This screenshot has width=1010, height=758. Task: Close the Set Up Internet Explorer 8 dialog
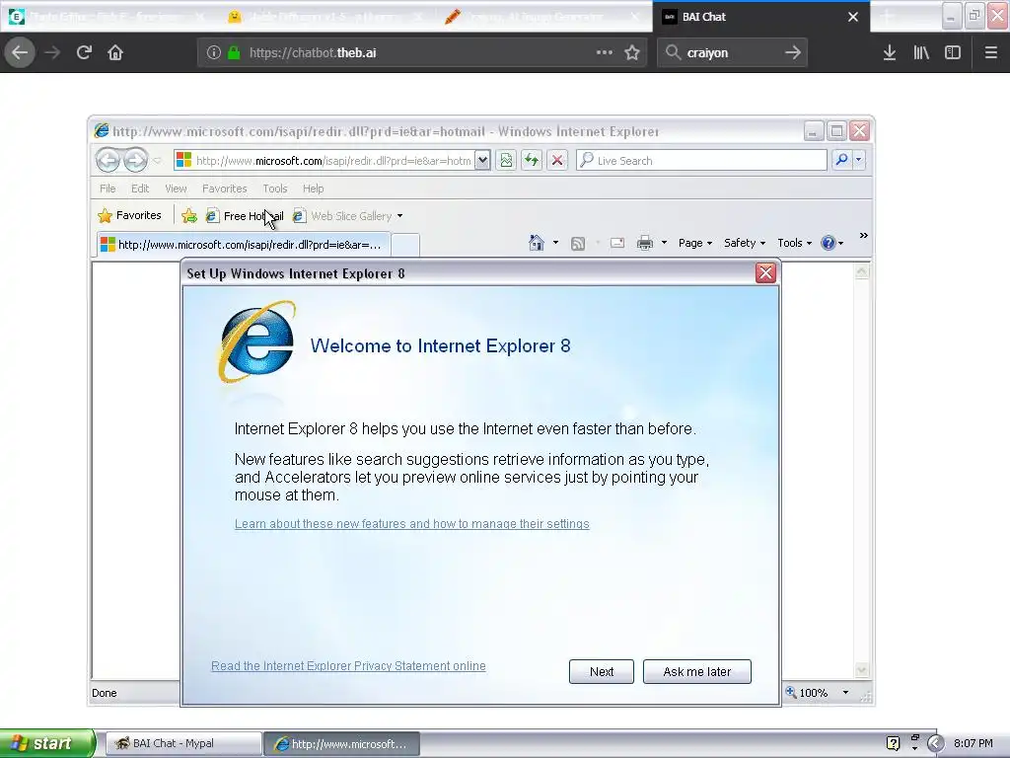765,273
